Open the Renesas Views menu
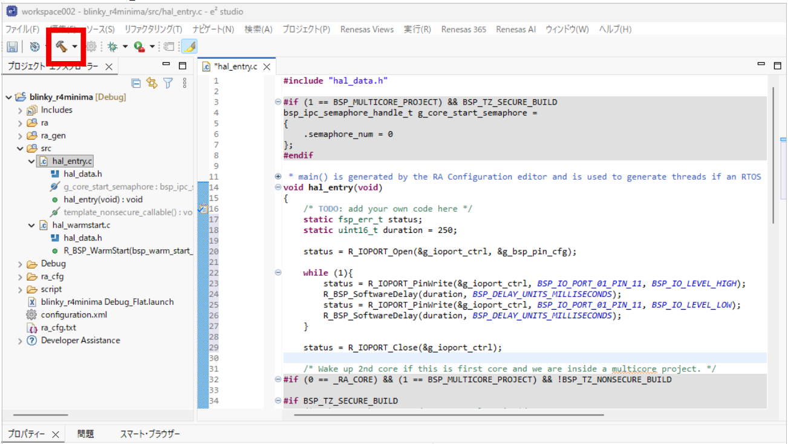 click(367, 29)
